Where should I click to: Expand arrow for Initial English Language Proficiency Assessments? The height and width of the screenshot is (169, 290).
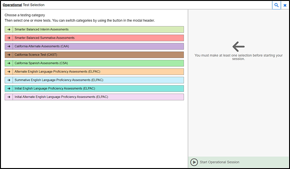9,88
